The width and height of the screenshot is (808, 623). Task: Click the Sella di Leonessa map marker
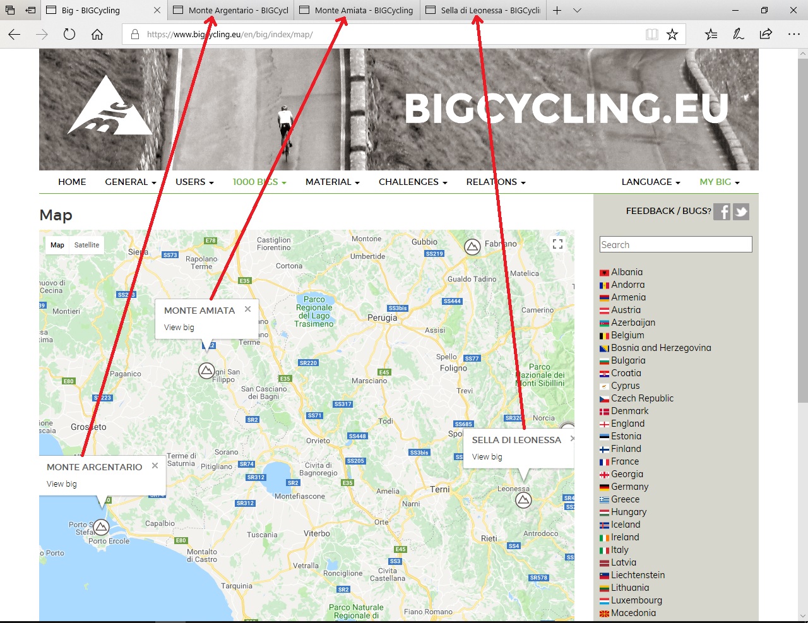coord(523,500)
